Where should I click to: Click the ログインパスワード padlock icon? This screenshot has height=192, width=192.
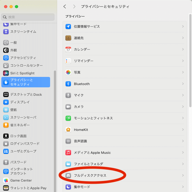pyautogui.click(x=6, y=144)
